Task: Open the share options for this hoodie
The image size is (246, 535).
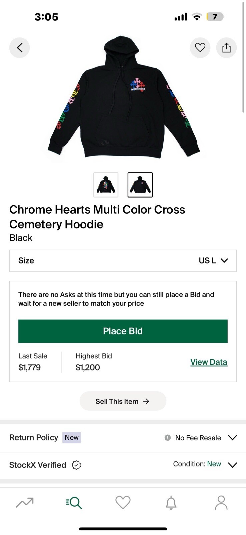Action: [226, 47]
